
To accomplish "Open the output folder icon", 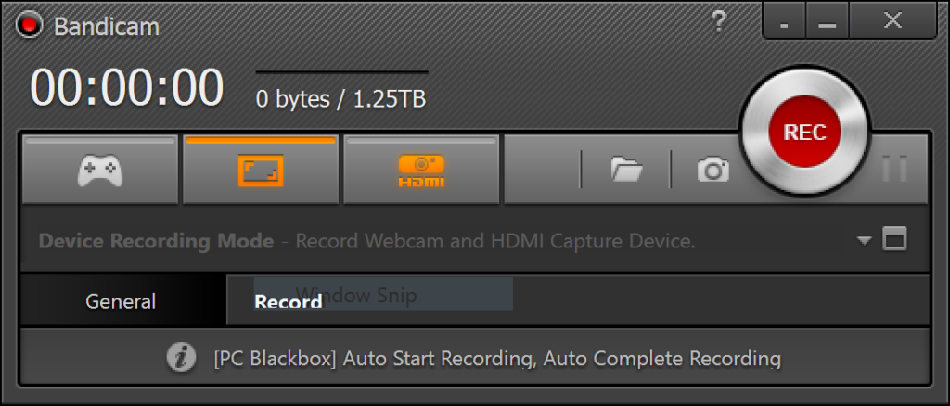I will tap(626, 170).
